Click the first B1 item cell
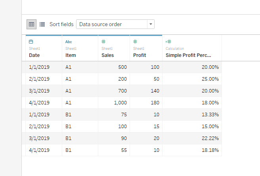 pos(69,115)
